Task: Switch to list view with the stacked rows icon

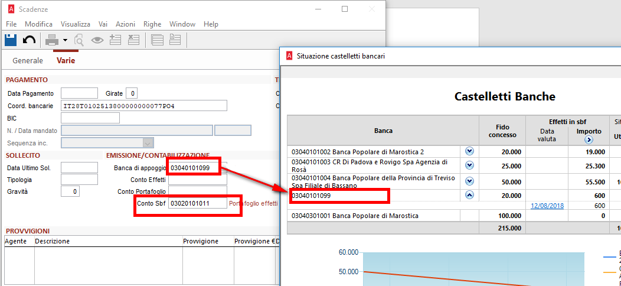Action: click(x=158, y=40)
